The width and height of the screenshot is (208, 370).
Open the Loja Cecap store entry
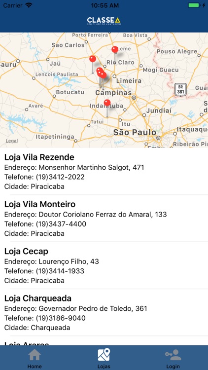click(x=104, y=265)
